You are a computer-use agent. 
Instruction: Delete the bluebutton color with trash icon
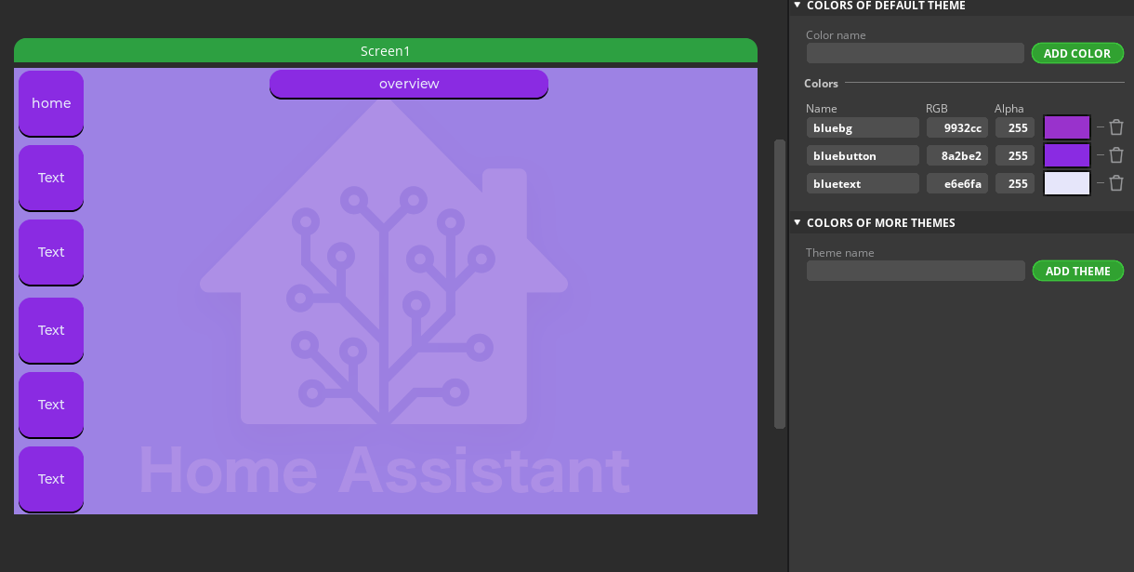[1116, 155]
